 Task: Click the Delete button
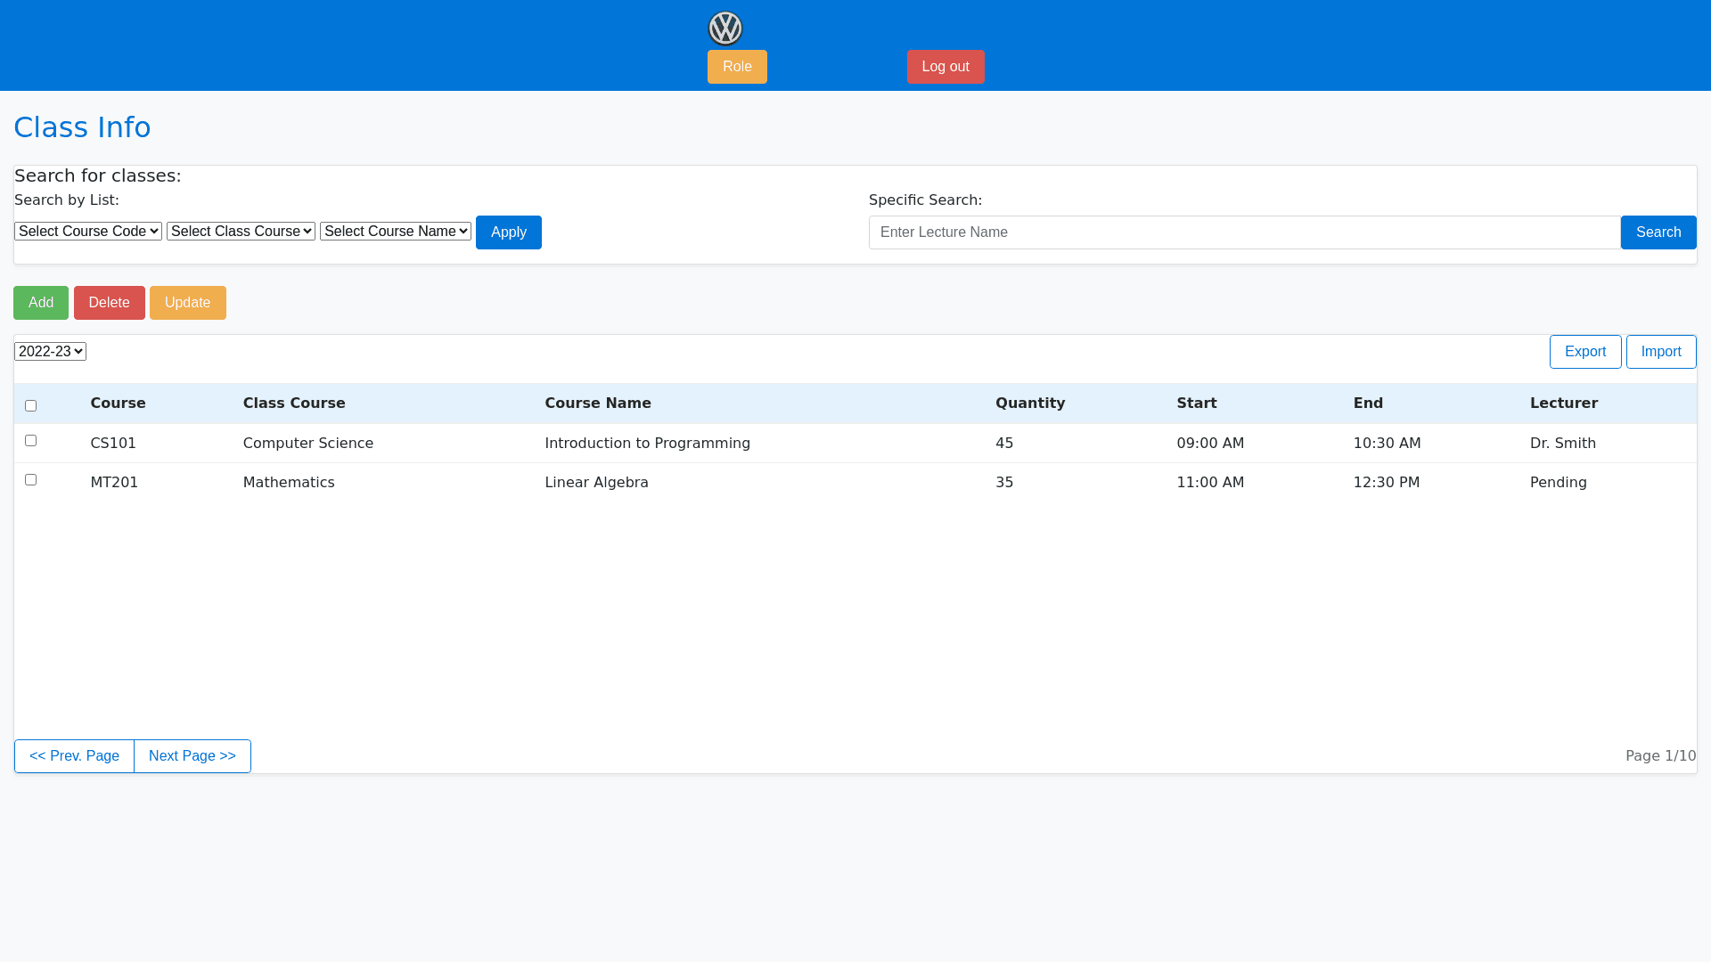(109, 302)
